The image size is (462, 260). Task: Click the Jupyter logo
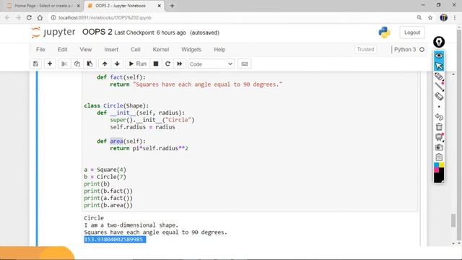[53, 32]
